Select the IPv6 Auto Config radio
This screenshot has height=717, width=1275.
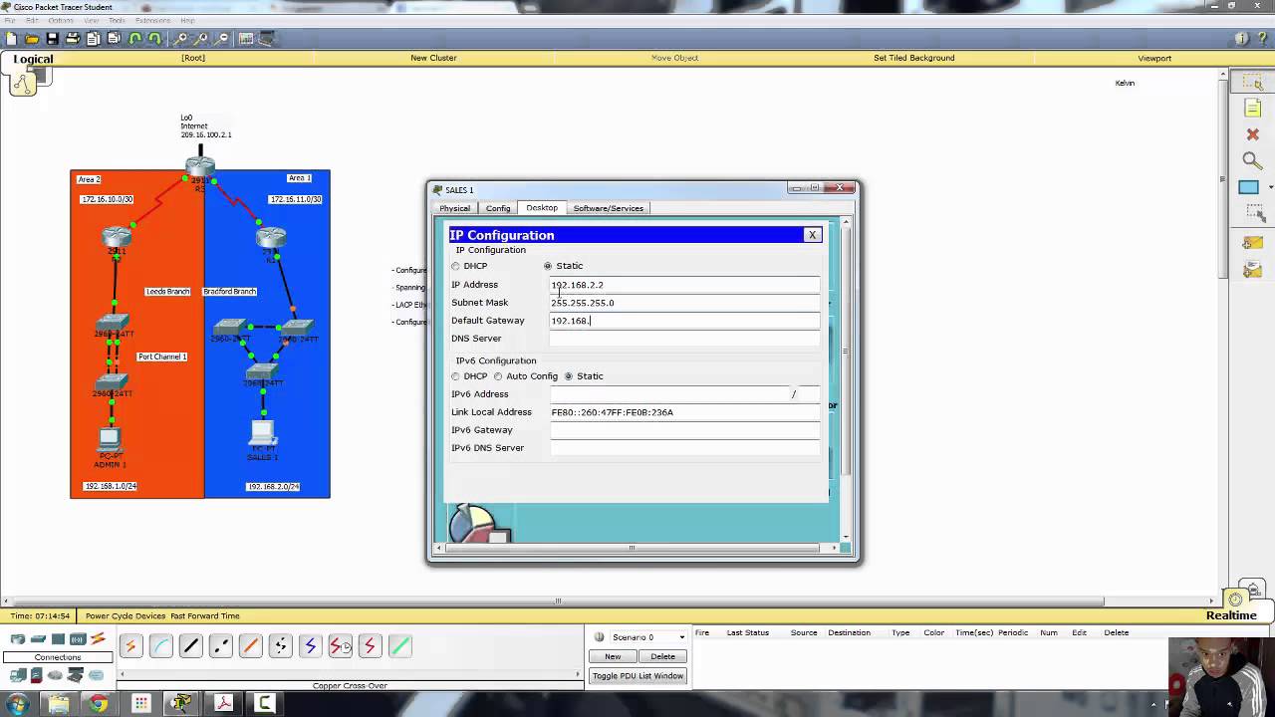tap(498, 376)
